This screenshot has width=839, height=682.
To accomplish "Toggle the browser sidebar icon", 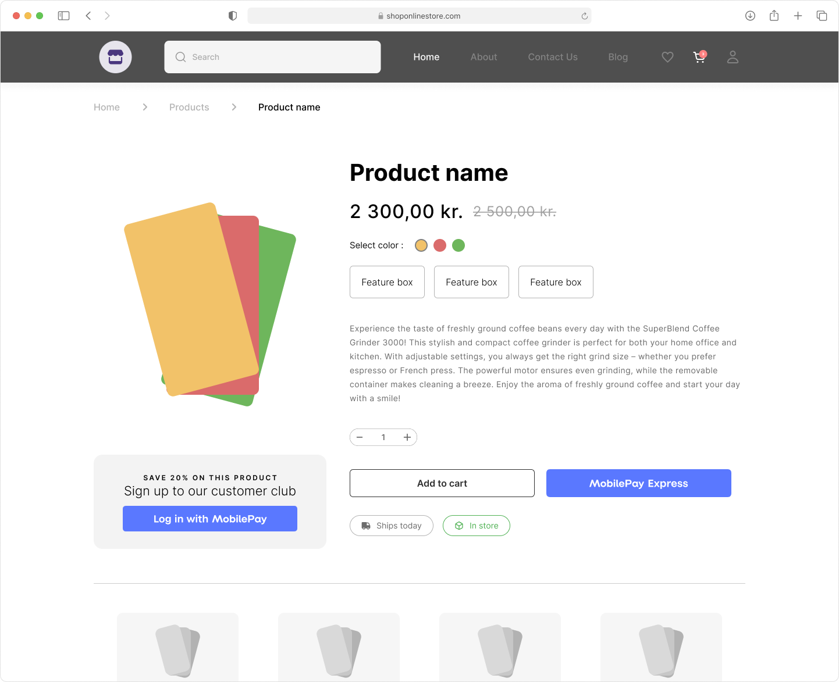I will (64, 16).
